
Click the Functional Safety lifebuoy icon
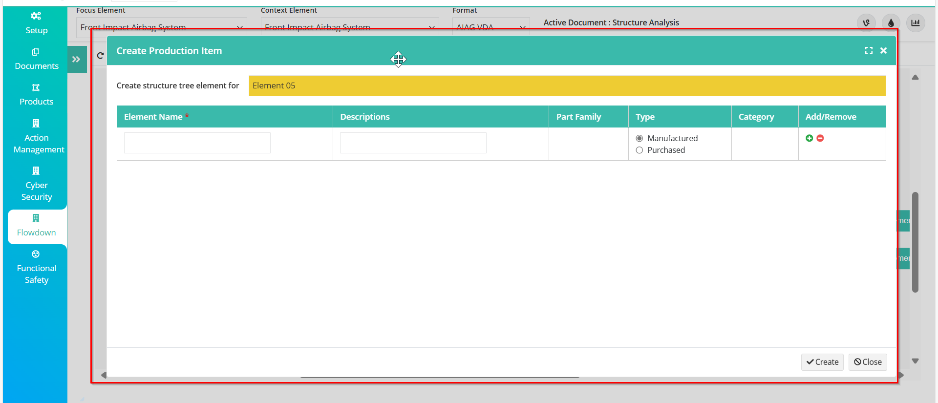tap(36, 254)
